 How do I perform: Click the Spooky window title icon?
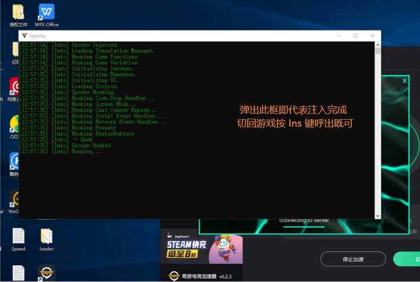point(24,35)
